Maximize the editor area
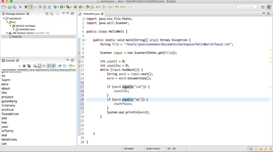This screenshot has height=152, width=273. [x=268, y=14]
